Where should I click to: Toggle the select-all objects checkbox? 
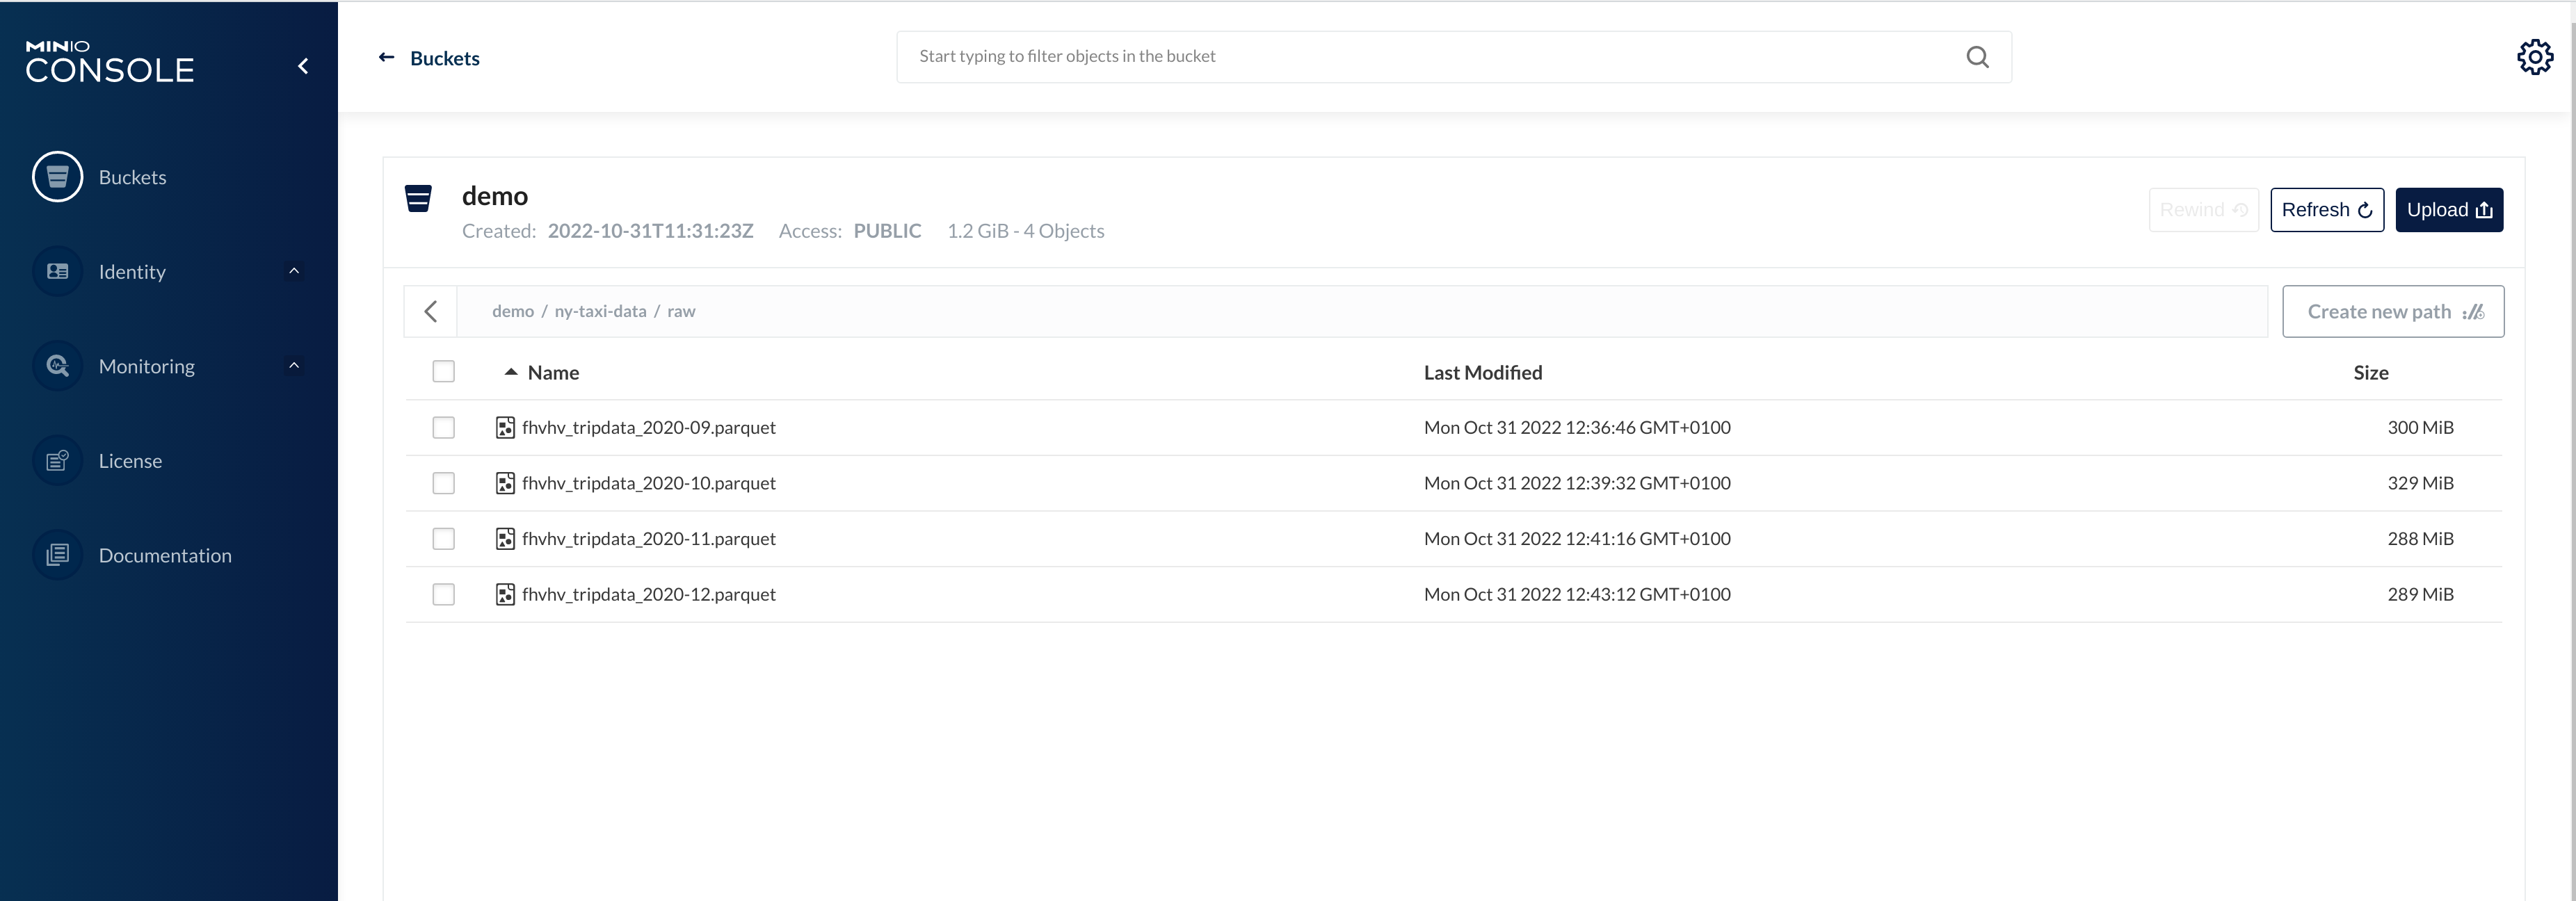443,372
